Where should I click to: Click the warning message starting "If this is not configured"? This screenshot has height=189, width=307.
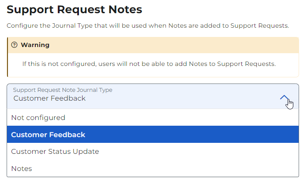tap(149, 64)
